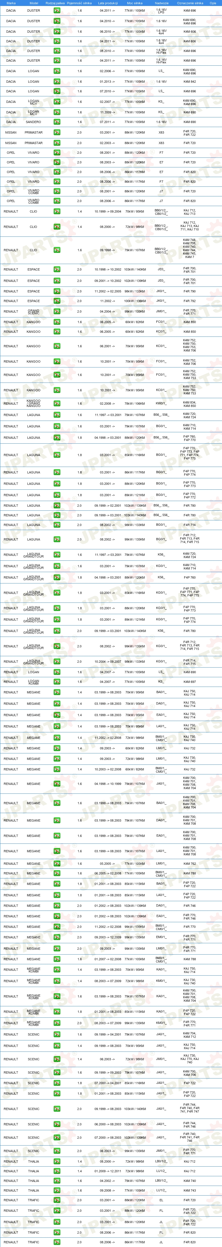
Task: Click the fuel icon in the Megane EM0/1_ row
Action: 56,937
